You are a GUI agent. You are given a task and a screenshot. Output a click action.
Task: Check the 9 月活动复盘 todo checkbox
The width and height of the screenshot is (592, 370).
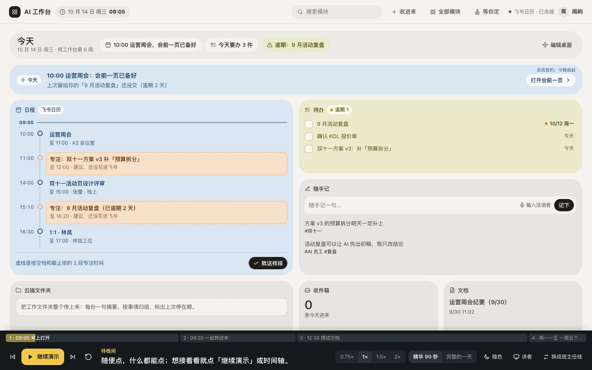pos(309,124)
